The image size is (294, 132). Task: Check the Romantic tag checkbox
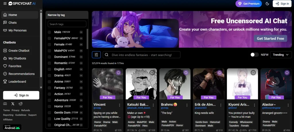49,63
